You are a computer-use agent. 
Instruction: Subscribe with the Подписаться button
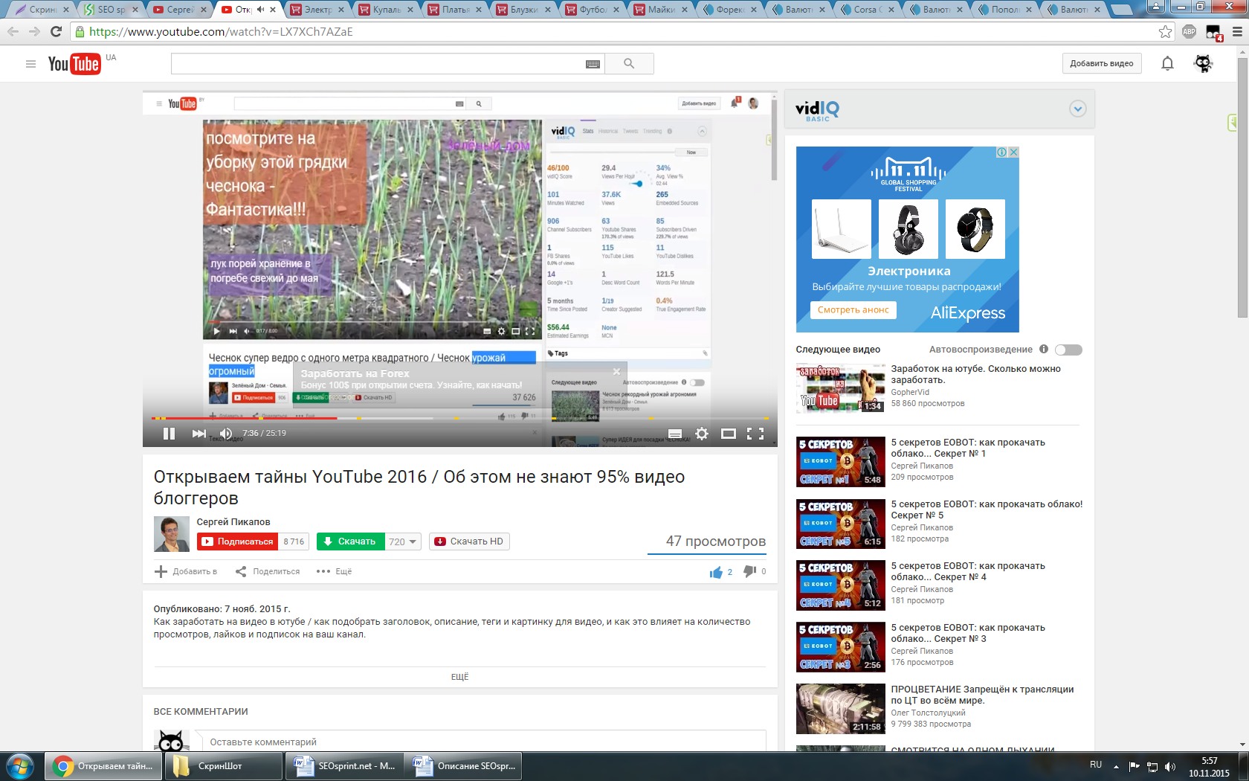pyautogui.click(x=237, y=541)
